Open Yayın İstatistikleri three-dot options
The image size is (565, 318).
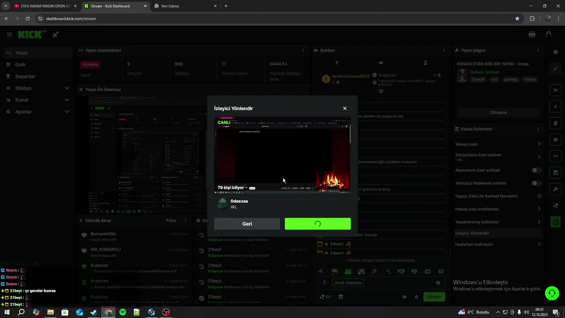pos(303,50)
